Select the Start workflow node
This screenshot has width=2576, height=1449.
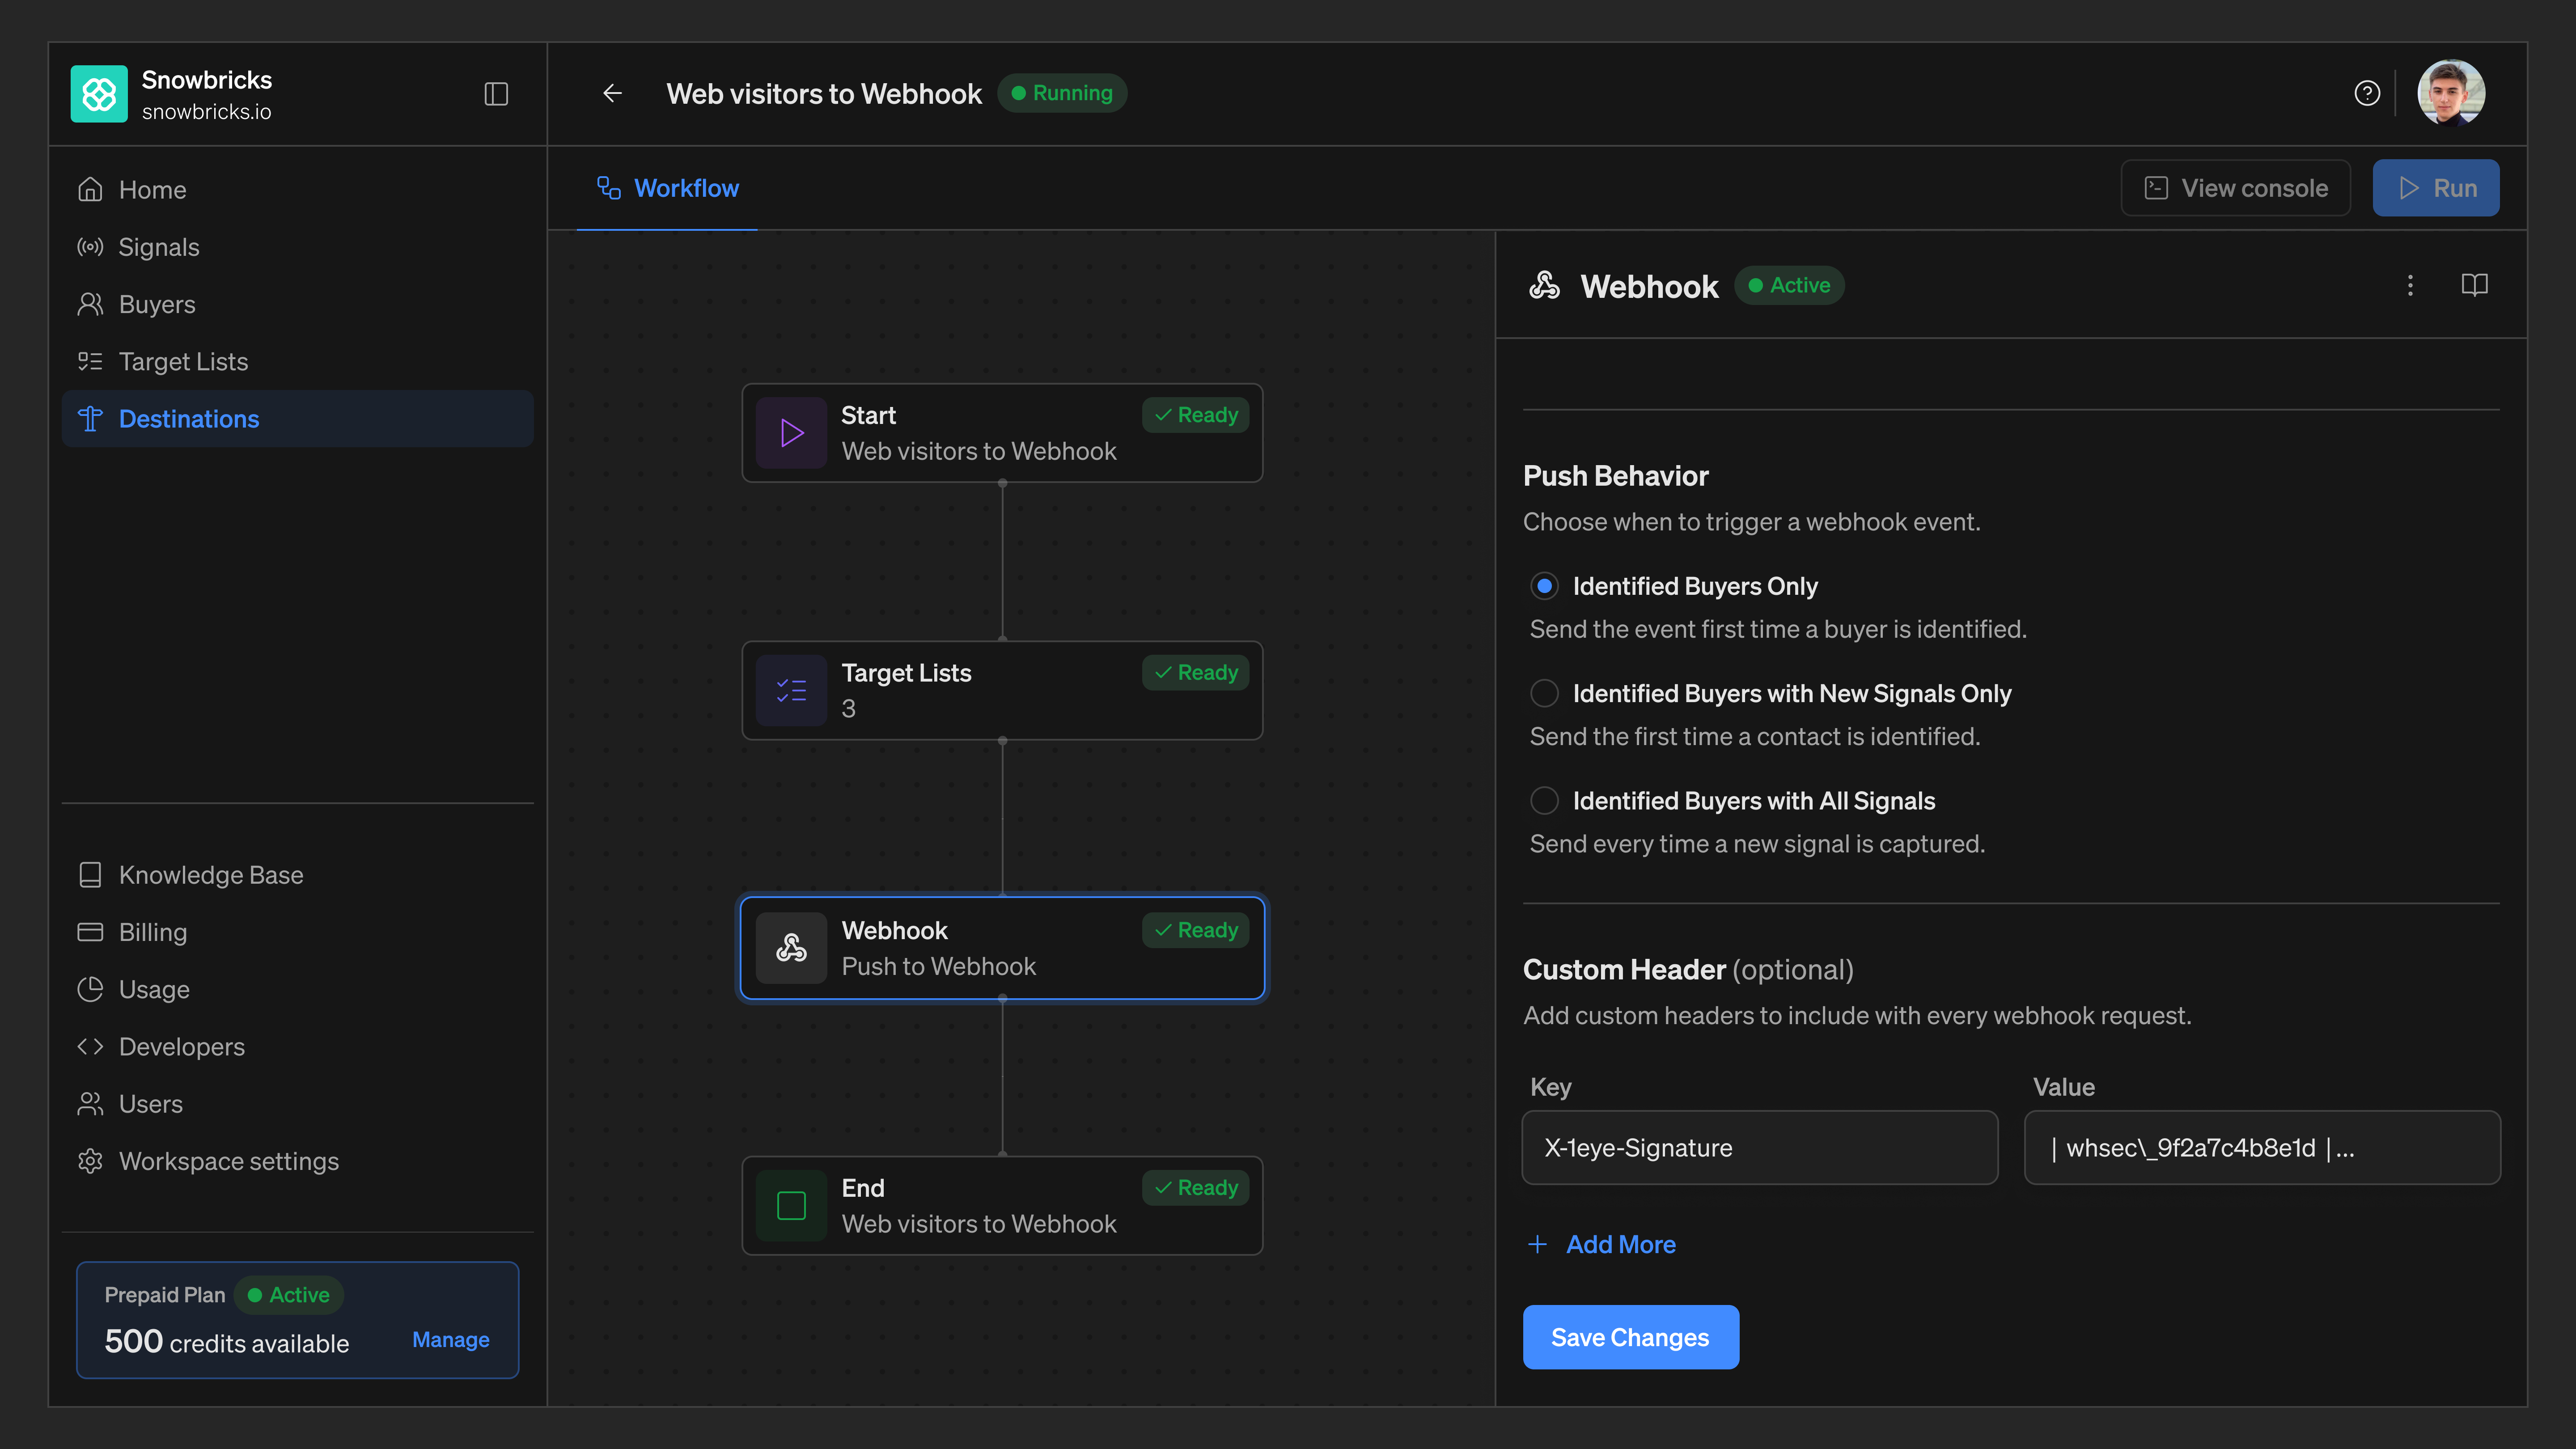1002,433
